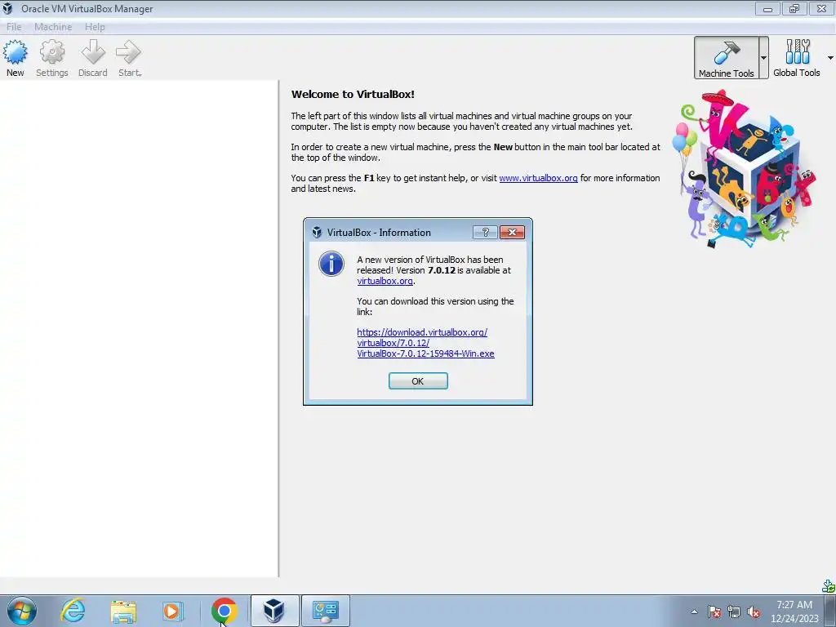Visit the www.virtualbox.org link in the welcome text
Image resolution: width=836 pixels, height=627 pixels.
pos(538,178)
